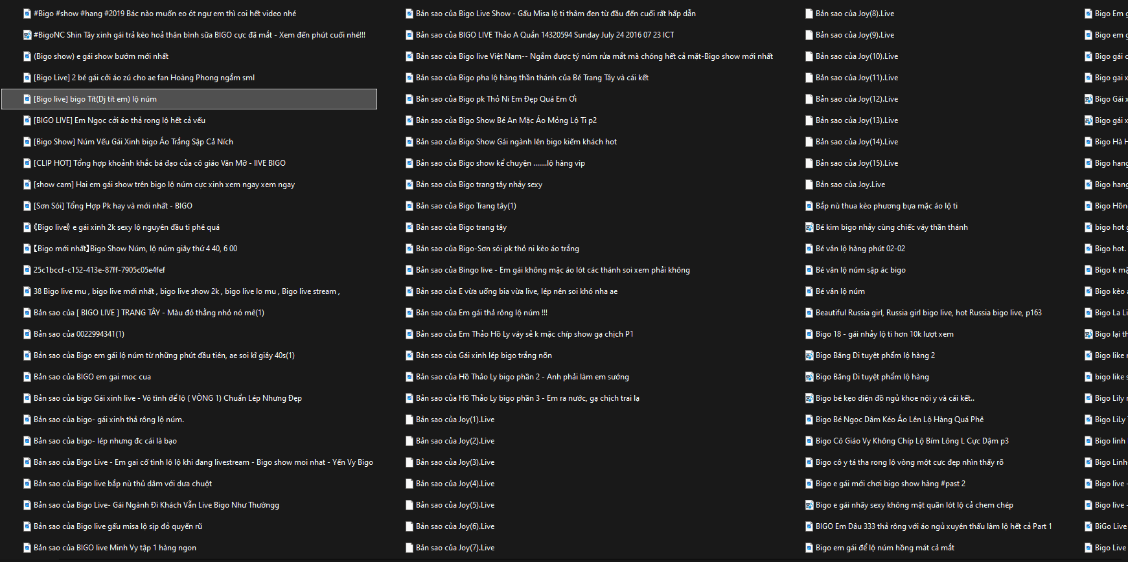The image size is (1128, 562).
Task: Click the file icon of Joy(1).Live copy
Action: 409,420
